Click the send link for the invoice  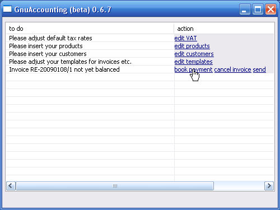[259, 69]
